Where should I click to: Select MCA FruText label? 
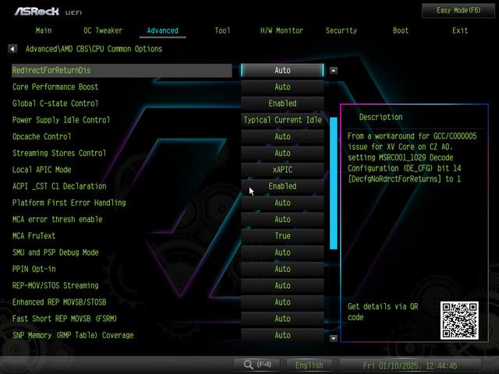[34, 235]
